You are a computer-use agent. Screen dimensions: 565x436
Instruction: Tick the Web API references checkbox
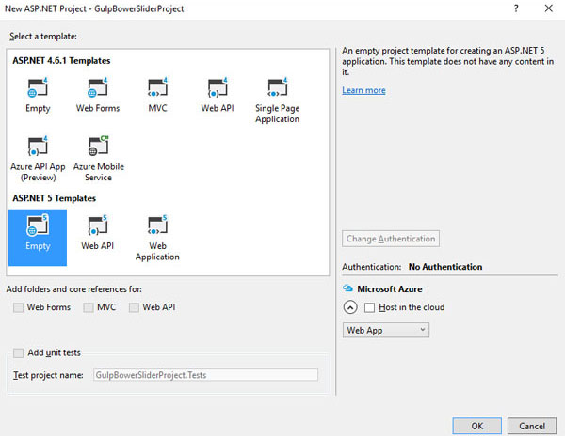(134, 307)
